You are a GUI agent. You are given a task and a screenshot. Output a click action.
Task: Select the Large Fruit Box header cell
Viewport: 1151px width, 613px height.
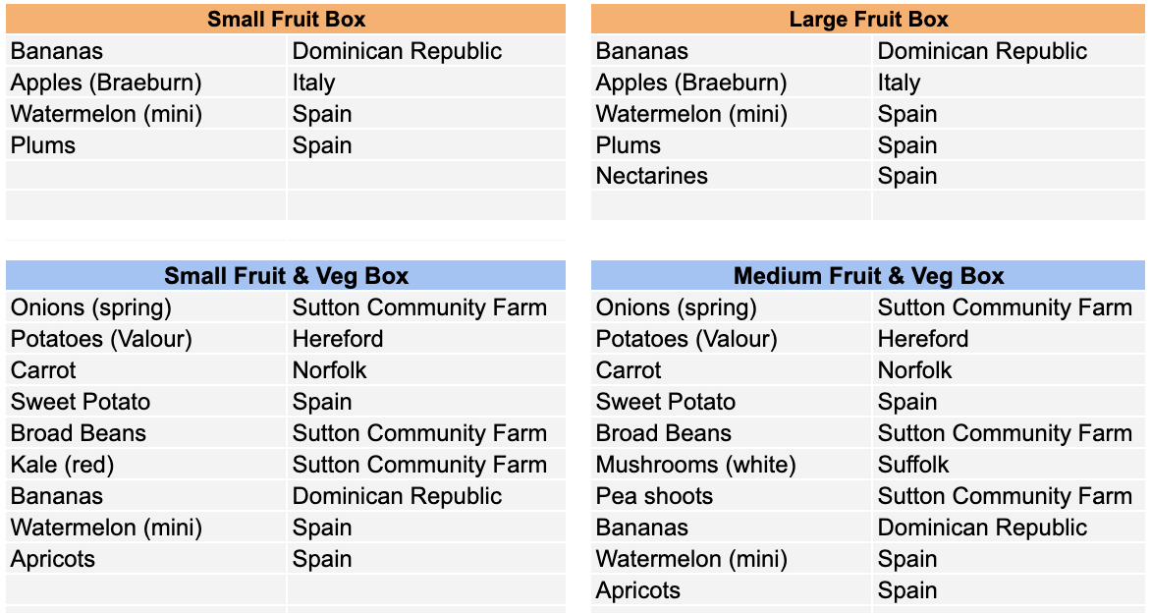[x=868, y=19]
